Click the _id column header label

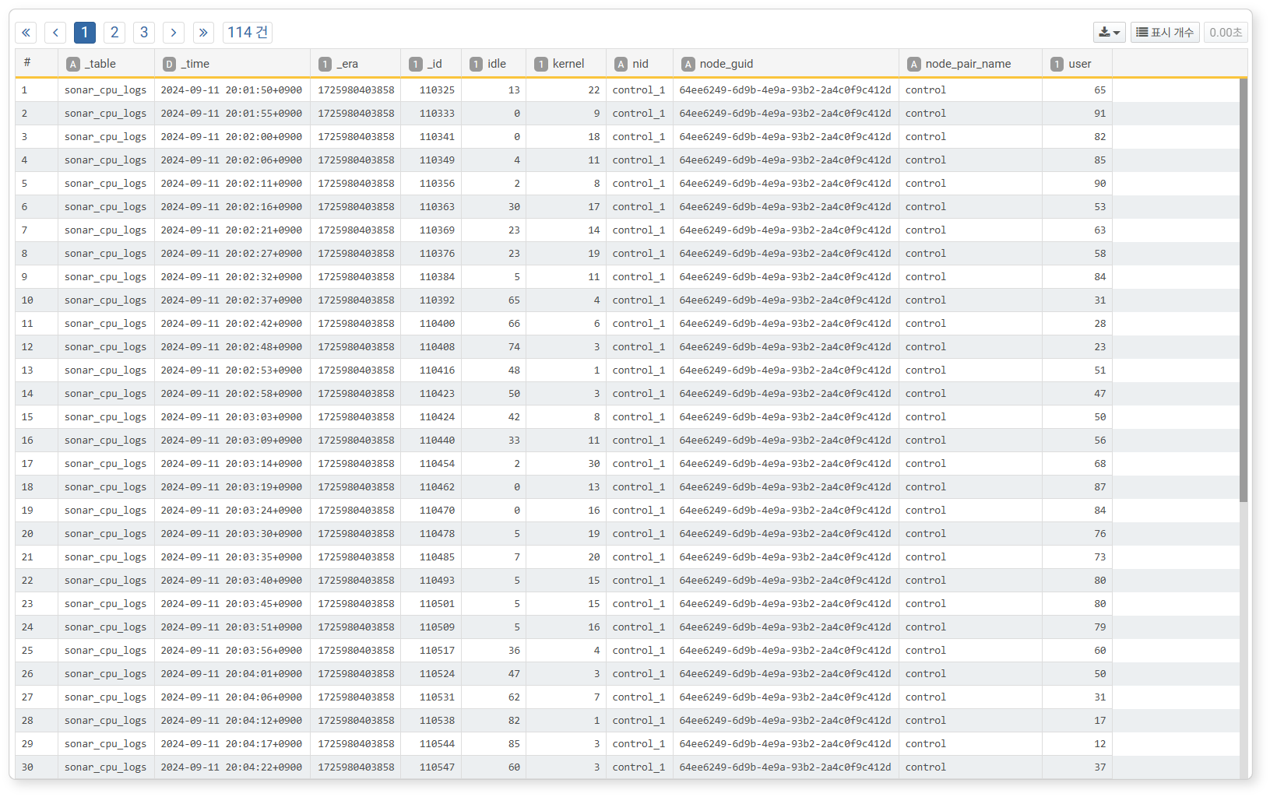tap(434, 64)
